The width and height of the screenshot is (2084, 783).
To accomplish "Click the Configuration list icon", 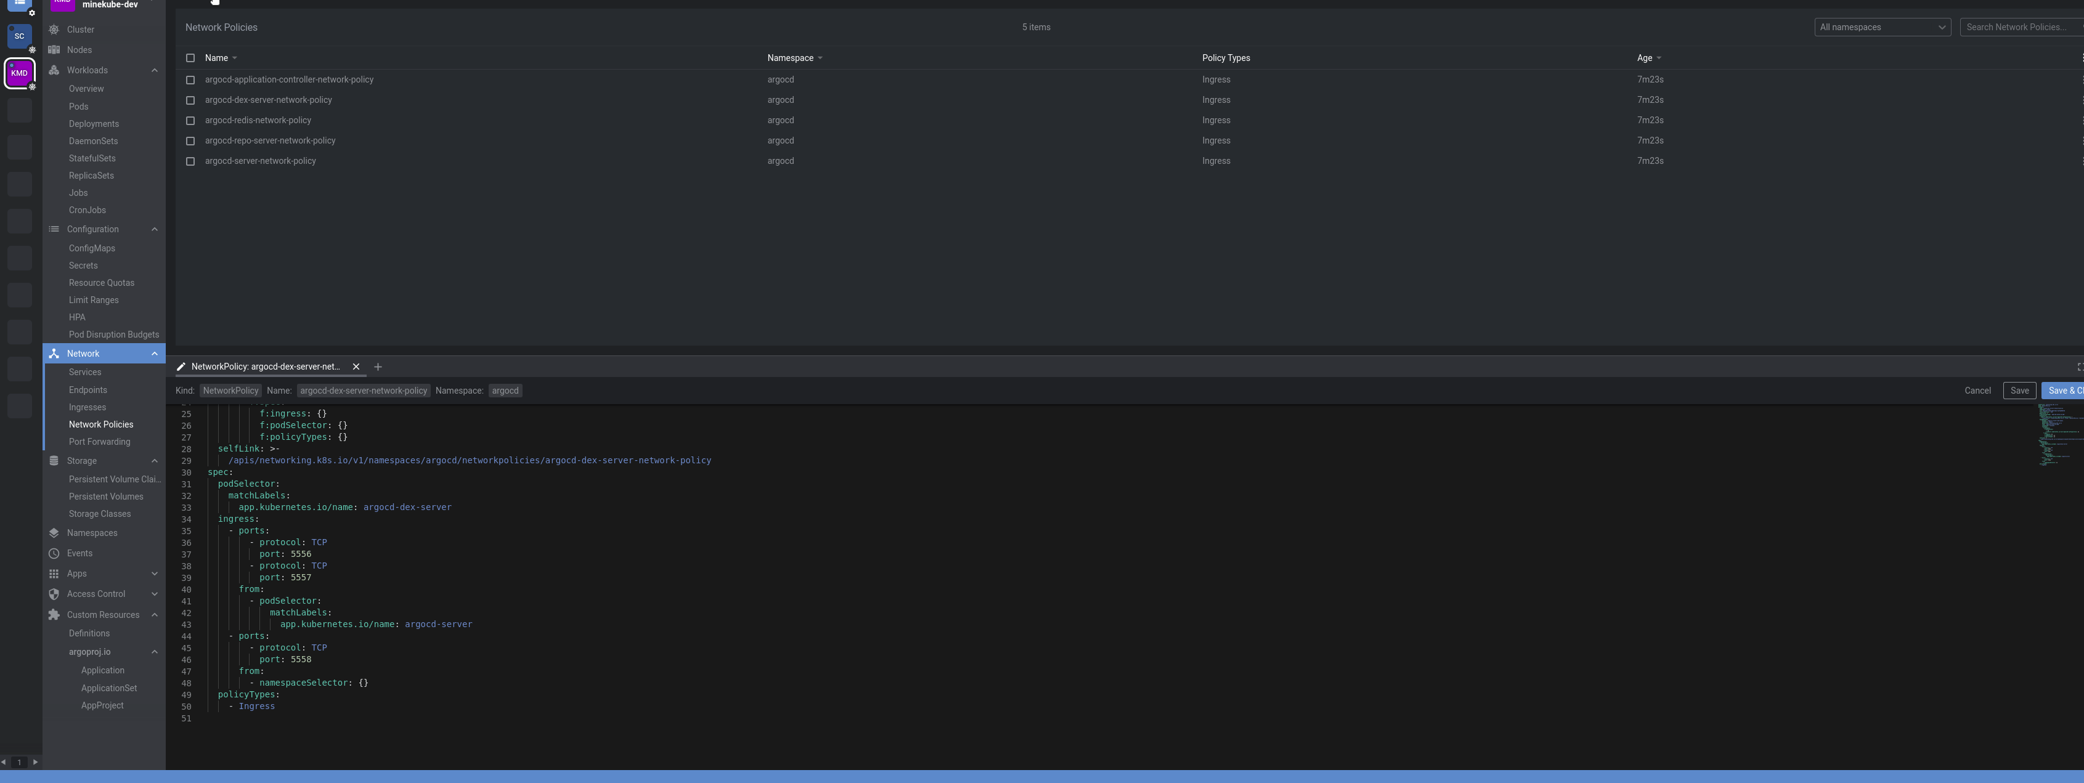I will (54, 229).
